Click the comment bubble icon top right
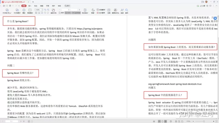219x123 pixels. coord(210,6)
